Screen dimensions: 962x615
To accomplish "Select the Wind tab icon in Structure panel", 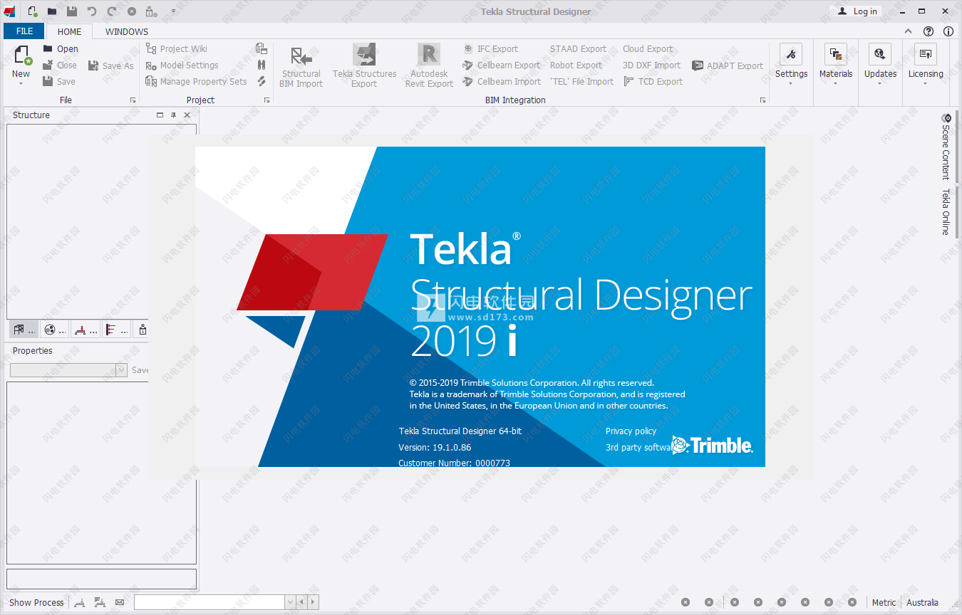I will [x=116, y=330].
